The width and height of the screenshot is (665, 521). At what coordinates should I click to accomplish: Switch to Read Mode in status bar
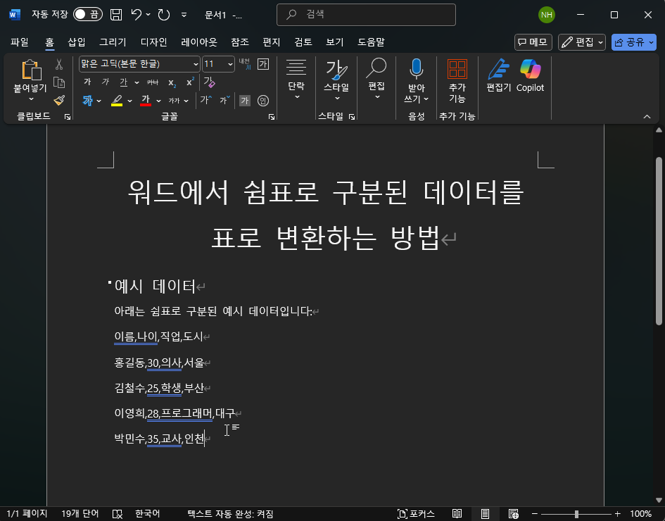pyautogui.click(x=456, y=513)
